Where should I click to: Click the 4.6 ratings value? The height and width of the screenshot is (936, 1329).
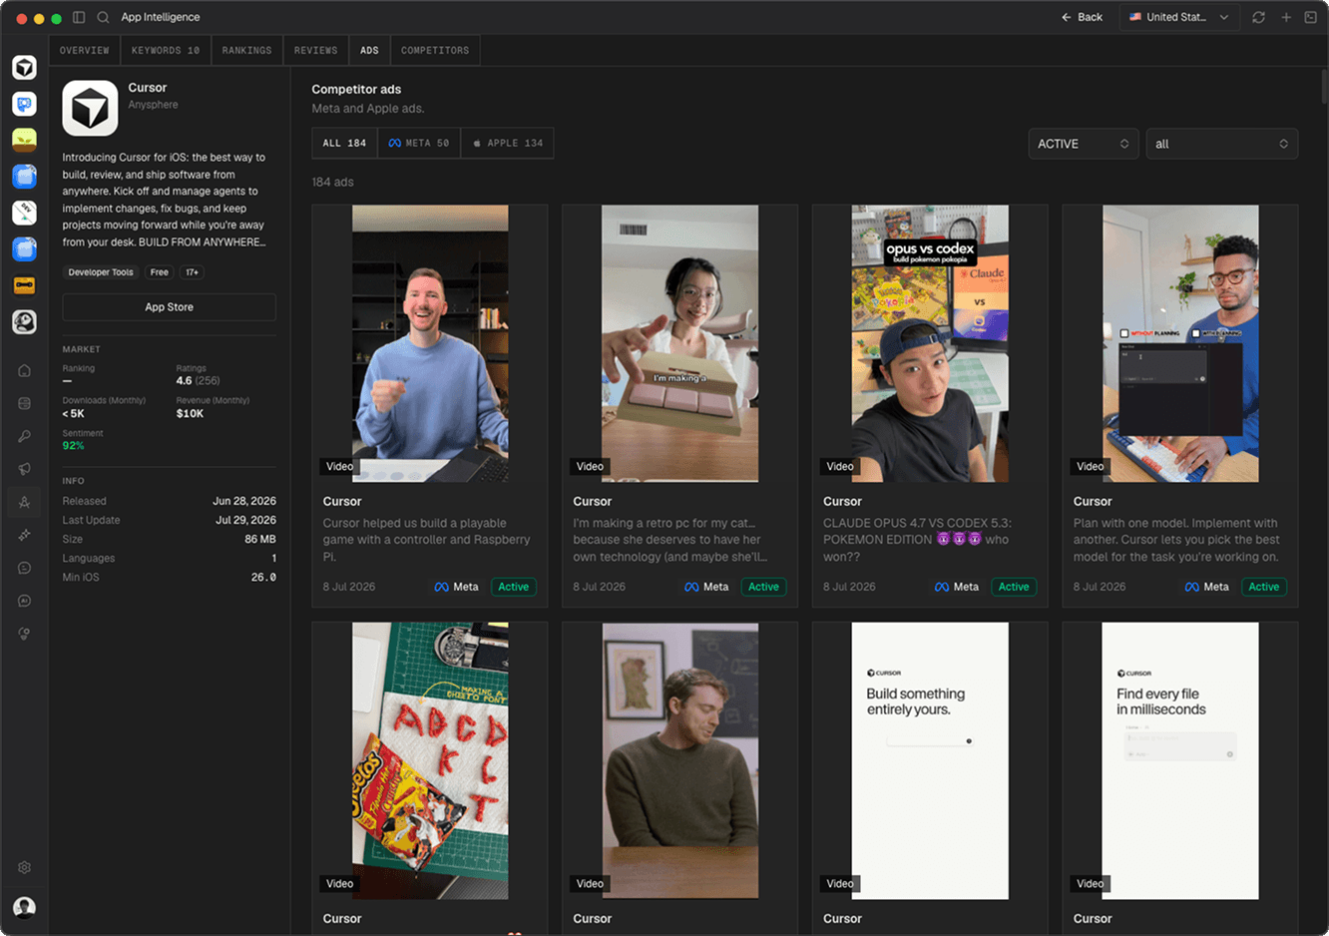(x=184, y=380)
